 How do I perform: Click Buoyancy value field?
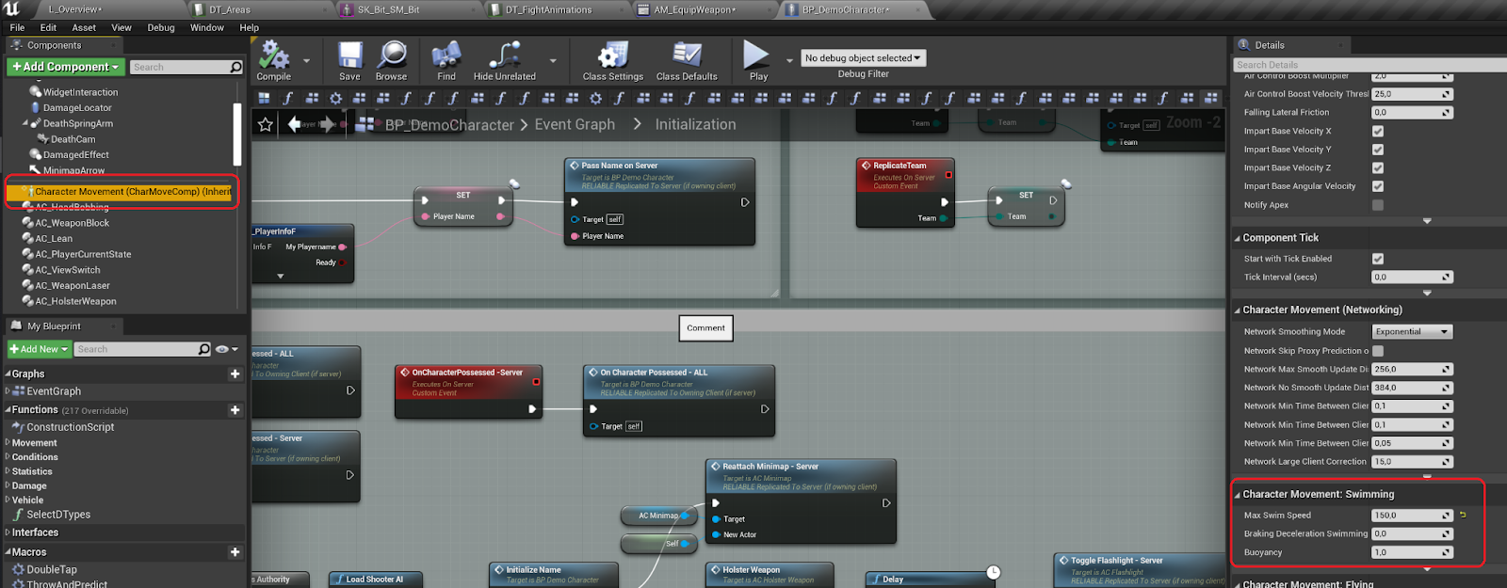(x=1412, y=552)
